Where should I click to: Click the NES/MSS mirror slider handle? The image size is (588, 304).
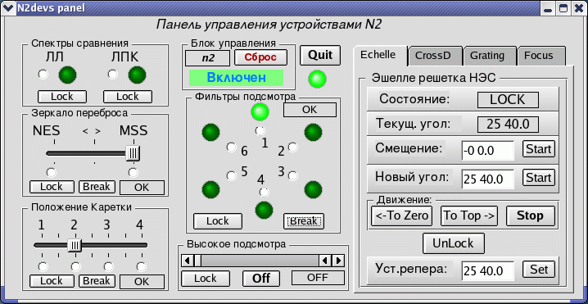click(133, 153)
